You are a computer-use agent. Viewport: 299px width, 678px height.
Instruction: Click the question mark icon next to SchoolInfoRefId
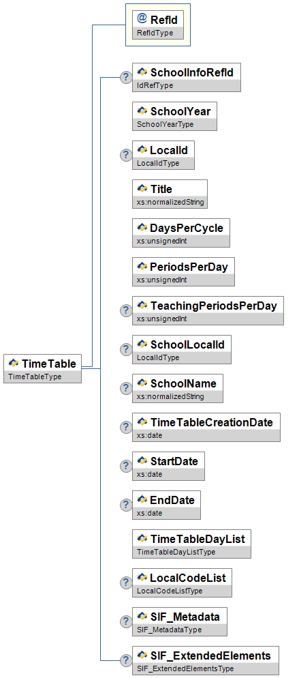coord(125,77)
